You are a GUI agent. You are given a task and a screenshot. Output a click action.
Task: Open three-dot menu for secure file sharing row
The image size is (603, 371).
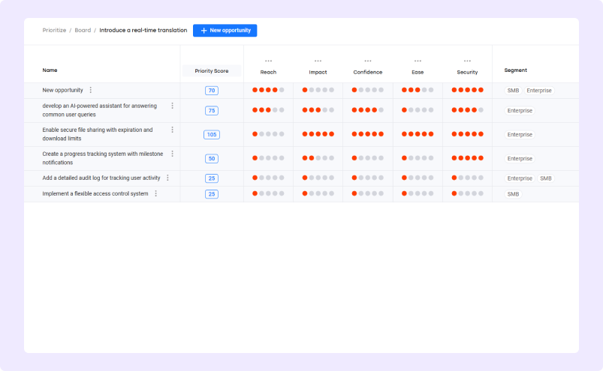coord(172,130)
